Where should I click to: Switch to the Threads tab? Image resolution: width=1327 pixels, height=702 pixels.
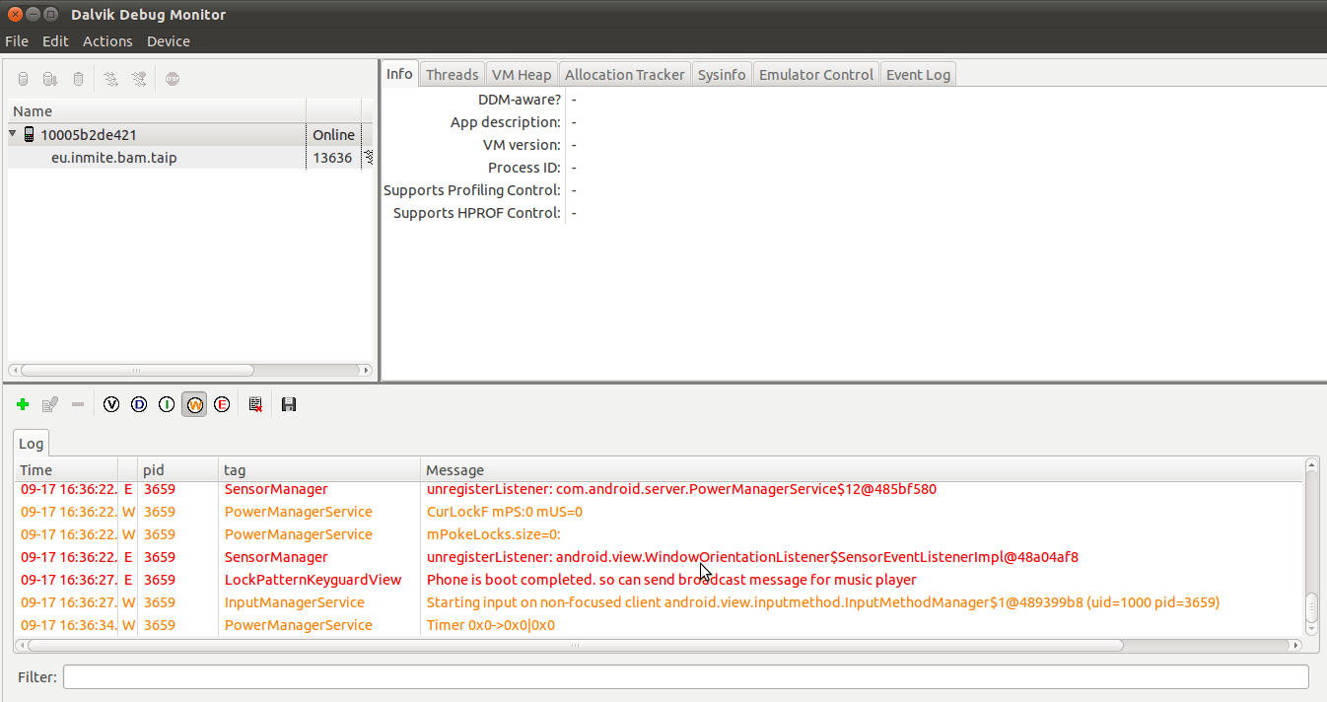click(x=452, y=75)
